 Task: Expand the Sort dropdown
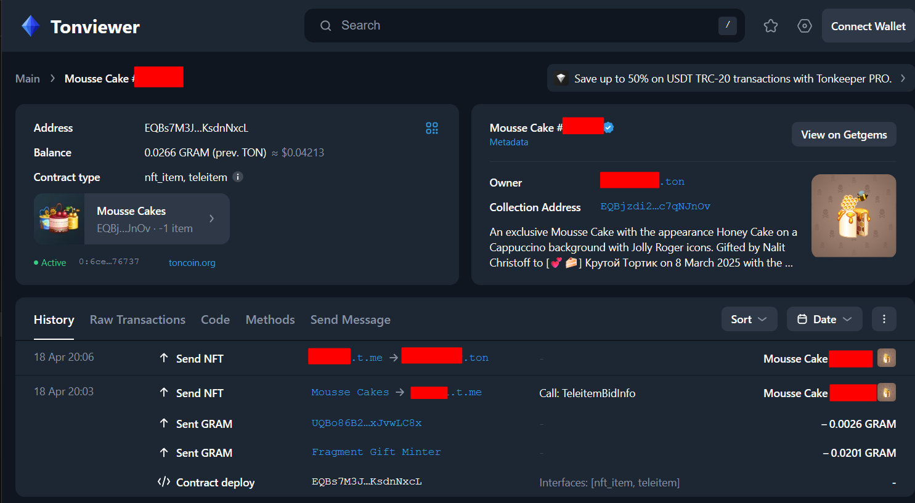point(749,319)
